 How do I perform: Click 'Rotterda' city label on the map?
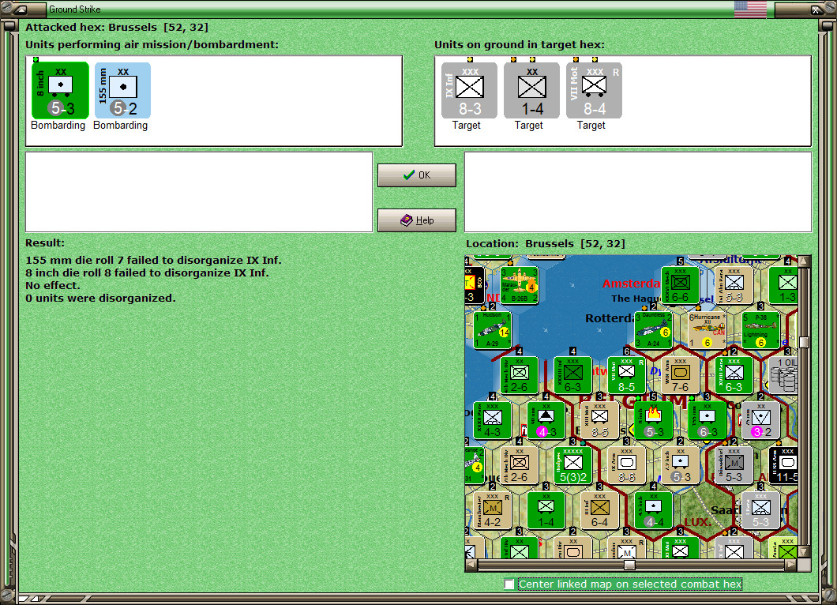pos(609,318)
